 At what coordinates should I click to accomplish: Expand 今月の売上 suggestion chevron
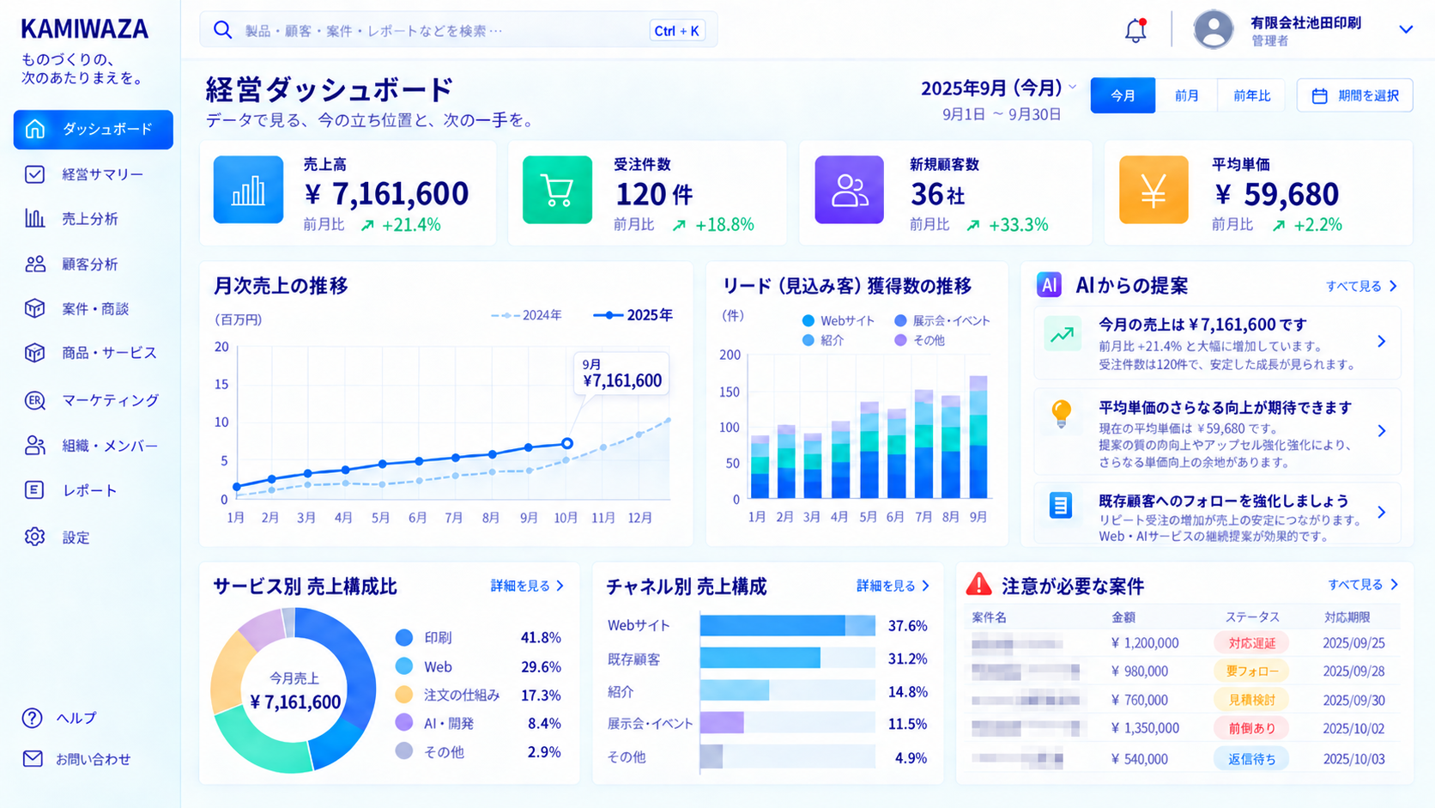pos(1382,342)
